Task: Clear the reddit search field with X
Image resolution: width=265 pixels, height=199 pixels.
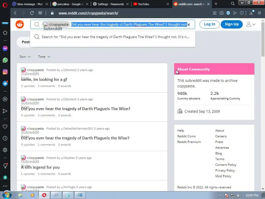Action: (189, 25)
